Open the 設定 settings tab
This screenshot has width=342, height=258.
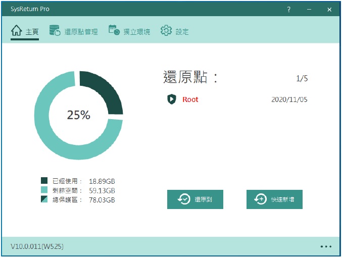point(174,31)
